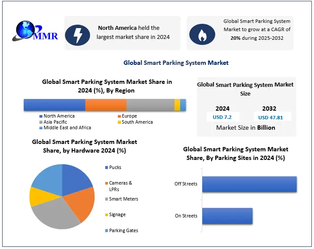Select the Off Streets bar
Viewport: 314px width, 249px height.
pos(249,184)
